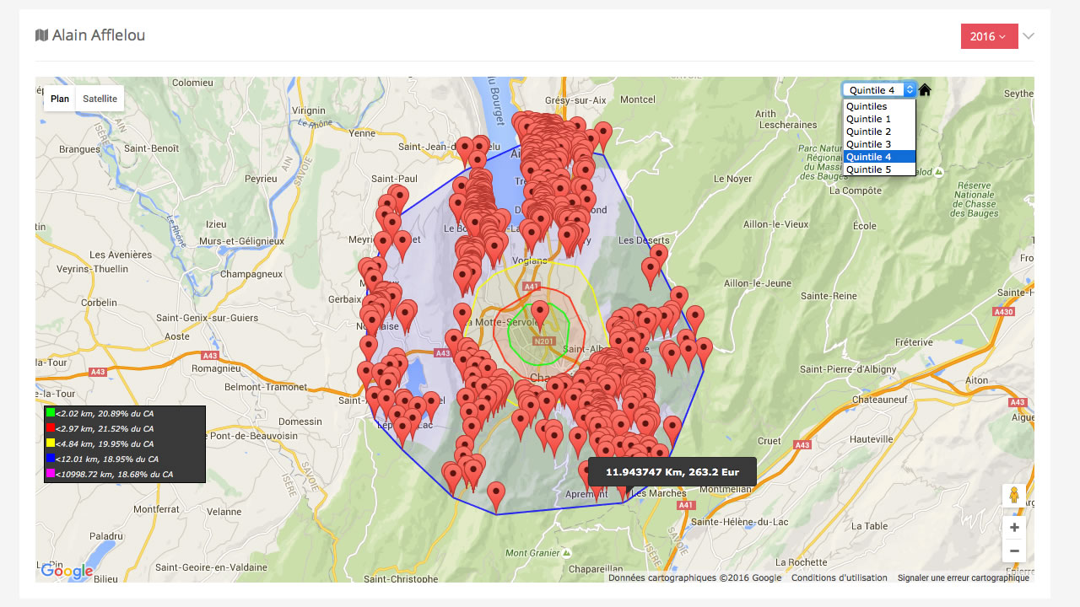Click the Alain Afflelou panel title

click(99, 35)
